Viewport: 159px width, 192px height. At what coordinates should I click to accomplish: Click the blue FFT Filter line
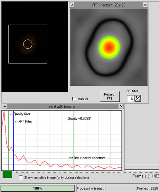pyautogui.click(x=13, y=140)
